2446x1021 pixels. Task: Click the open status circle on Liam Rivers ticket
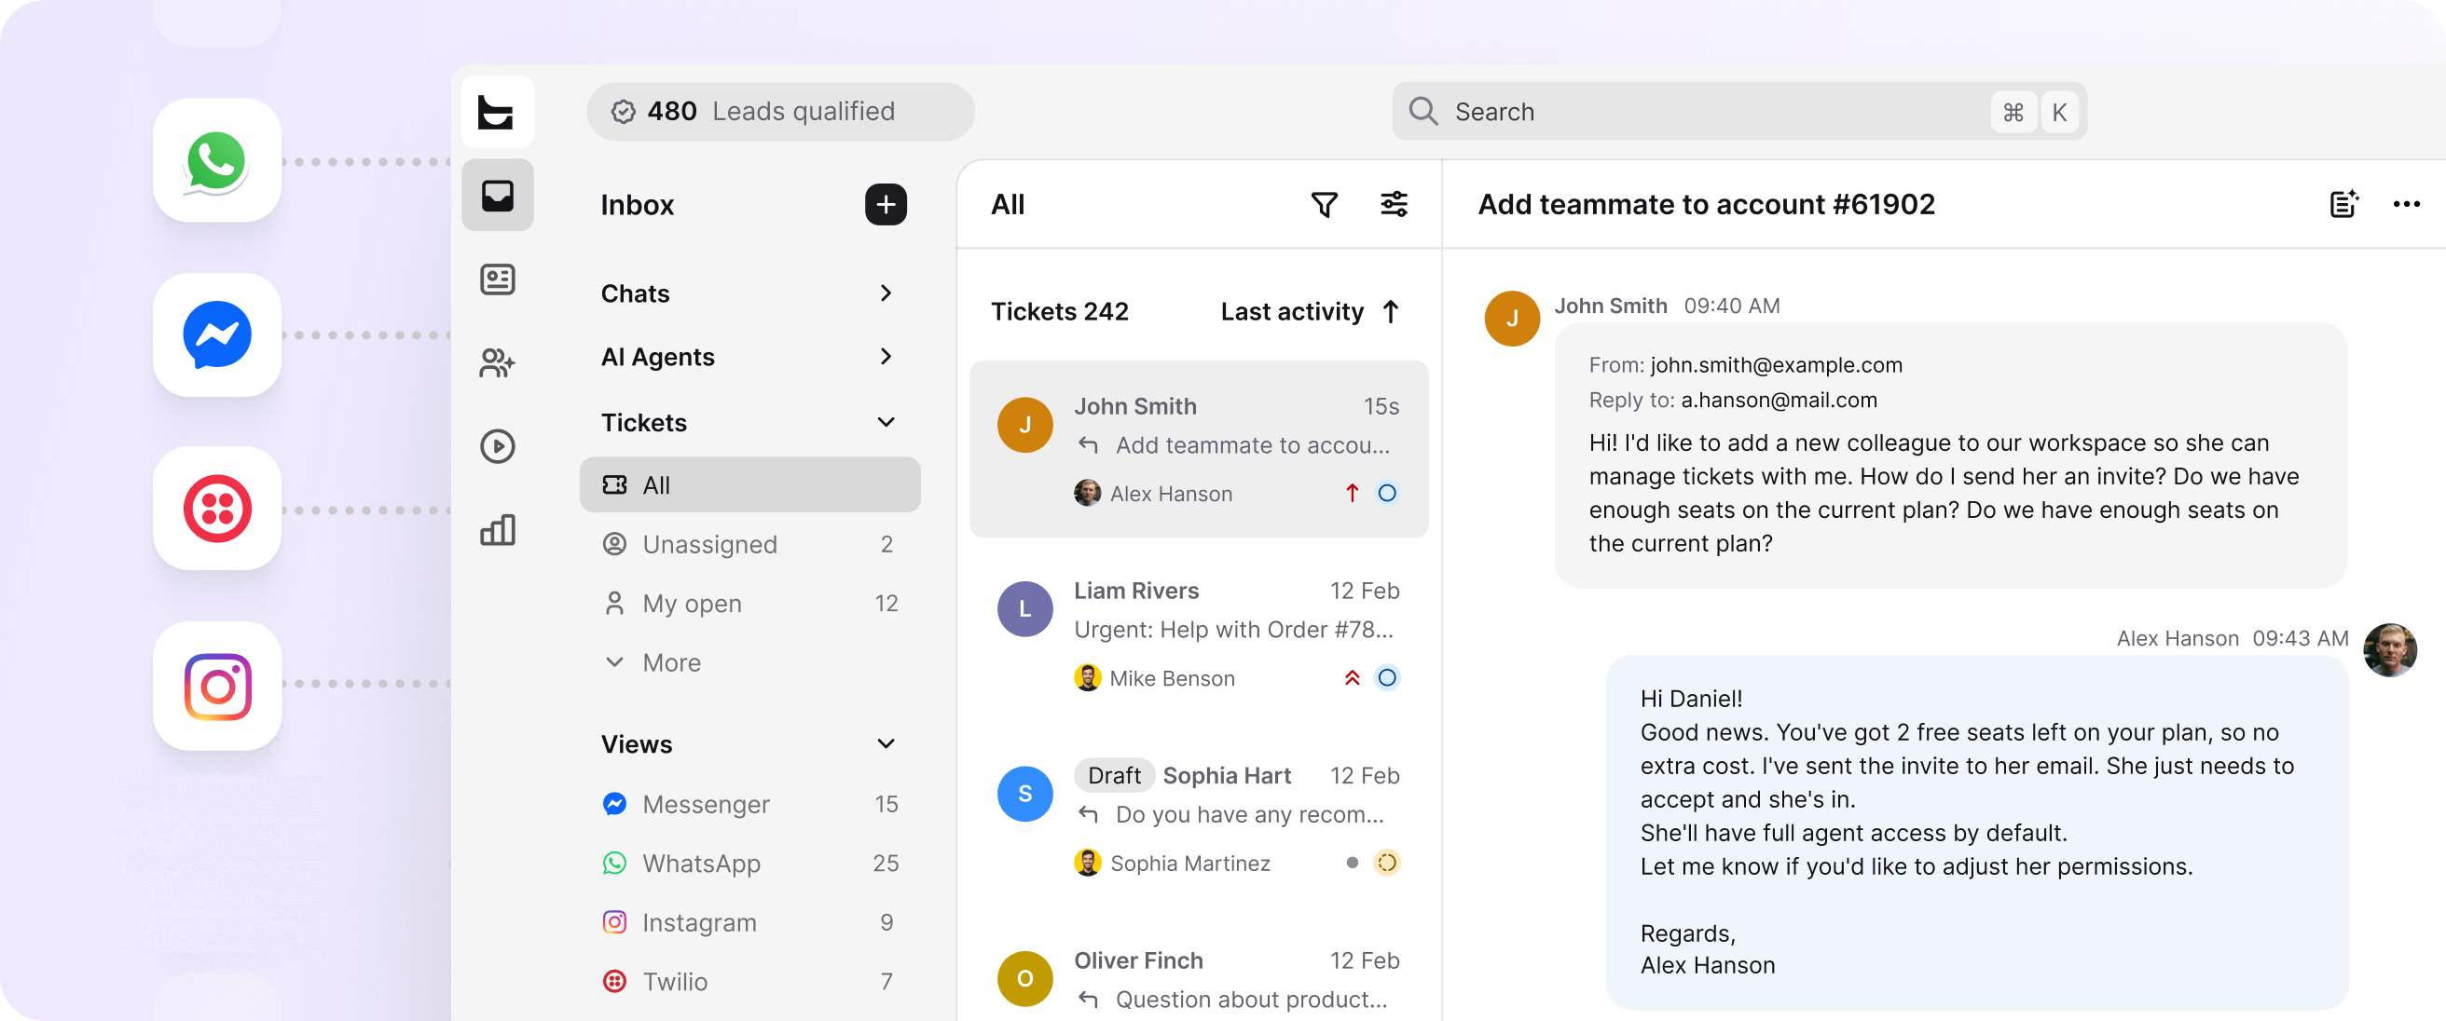(1386, 677)
